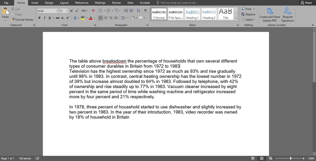
Task: Switch to the Layout tab
Action: [x=64, y=3]
